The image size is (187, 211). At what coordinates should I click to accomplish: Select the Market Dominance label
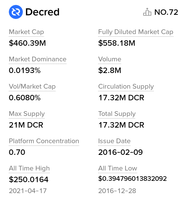(38, 59)
